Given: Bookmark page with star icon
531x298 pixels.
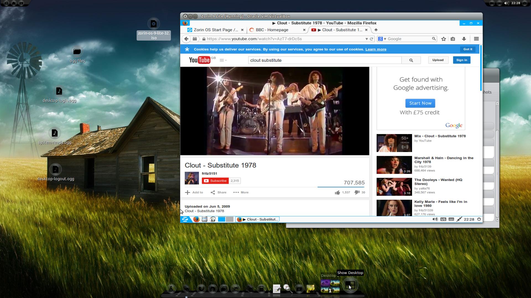Looking at the screenshot, I should [444, 39].
